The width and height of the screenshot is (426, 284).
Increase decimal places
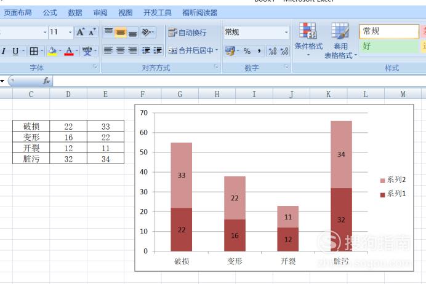click(272, 51)
